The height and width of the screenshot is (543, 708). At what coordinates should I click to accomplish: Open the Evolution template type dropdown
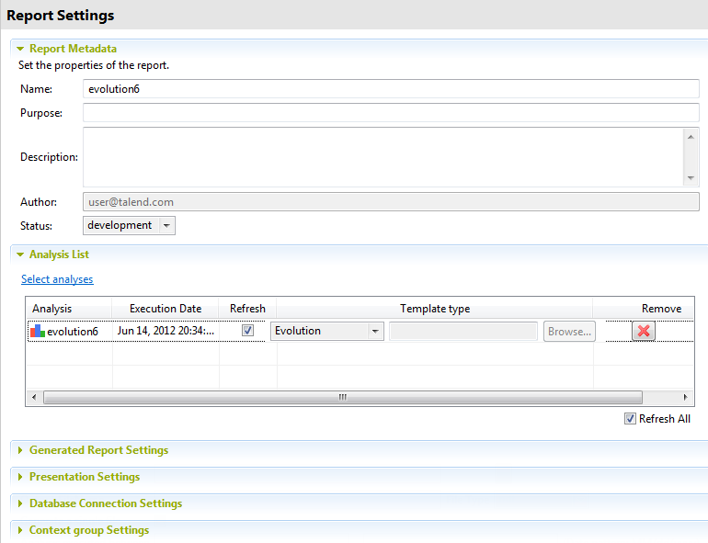click(x=375, y=332)
